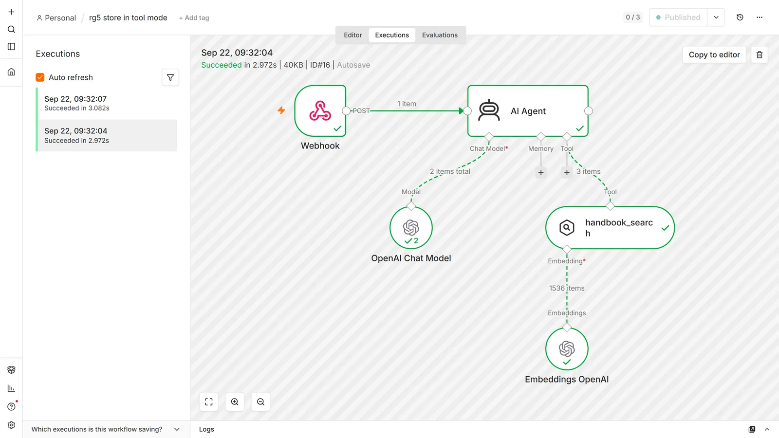Screen dimensions: 779x438
Task: Click the Published button
Action: coord(678,18)
